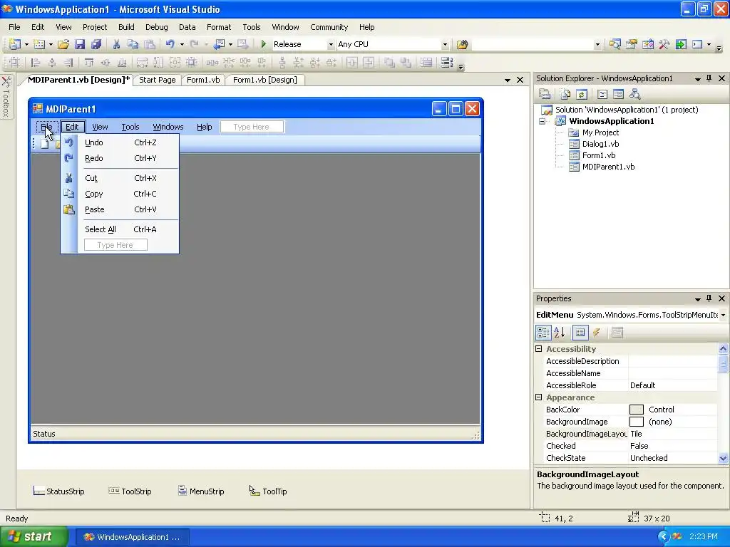The width and height of the screenshot is (730, 547).
Task: Click the Solution Explorer Properties icon
Action: pyautogui.click(x=545, y=95)
